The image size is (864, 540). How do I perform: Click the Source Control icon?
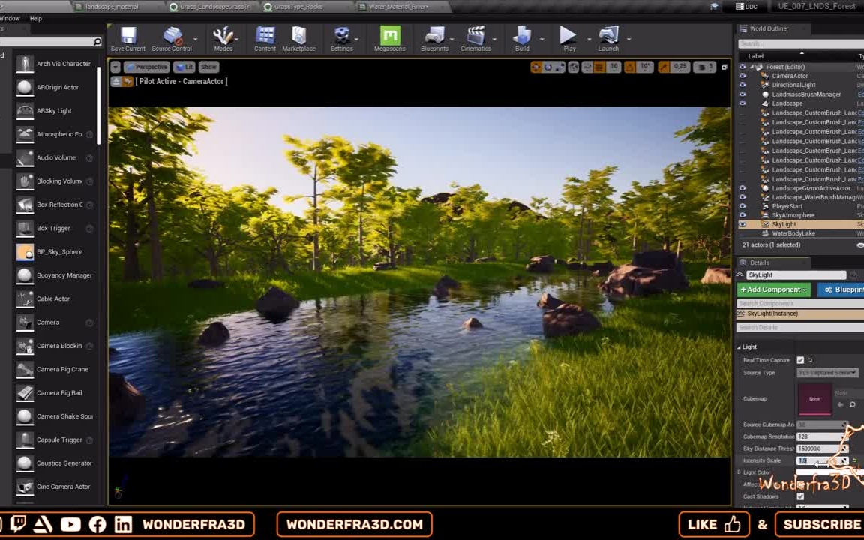pos(172,36)
